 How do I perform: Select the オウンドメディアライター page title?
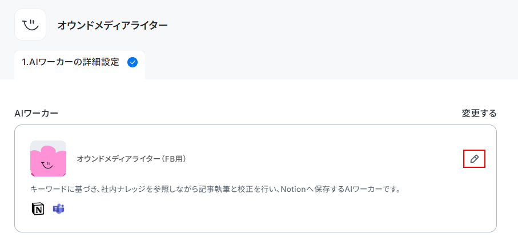(113, 26)
